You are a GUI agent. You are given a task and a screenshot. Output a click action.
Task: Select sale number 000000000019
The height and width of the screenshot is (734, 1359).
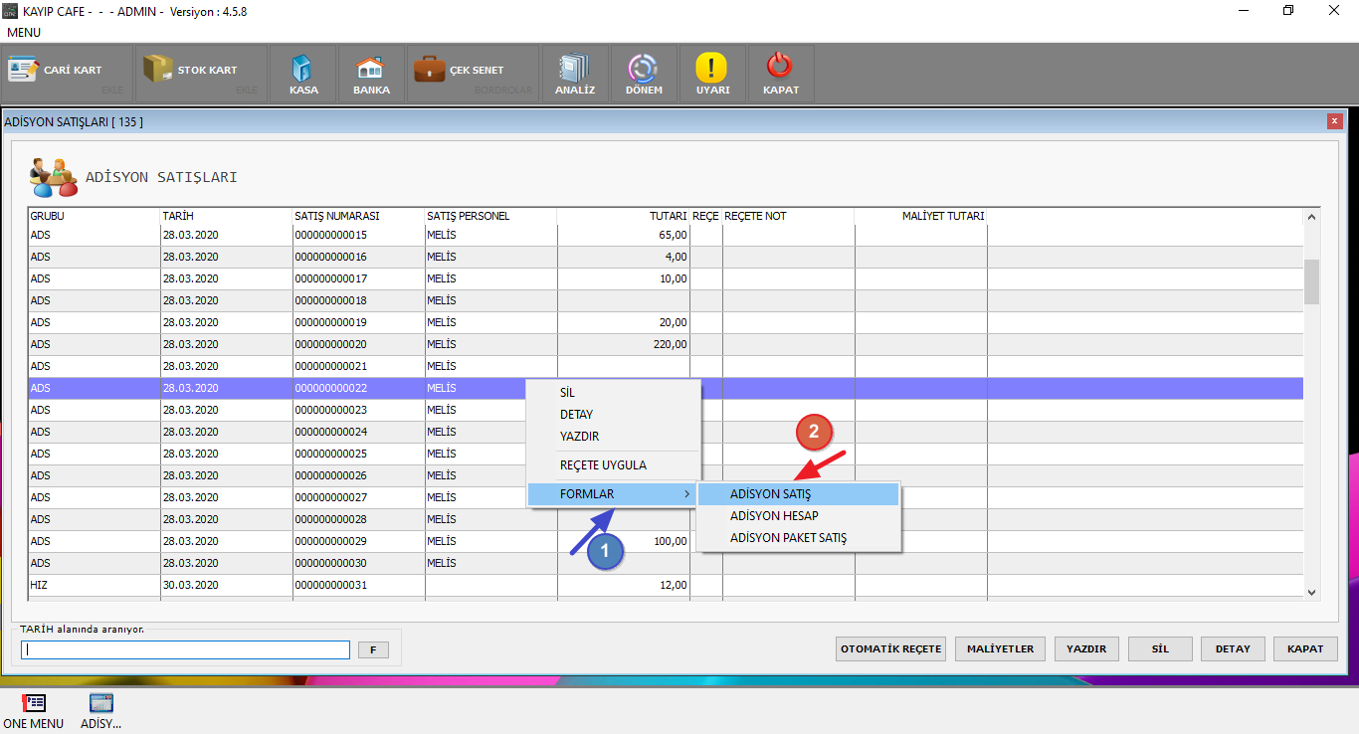[x=358, y=322]
